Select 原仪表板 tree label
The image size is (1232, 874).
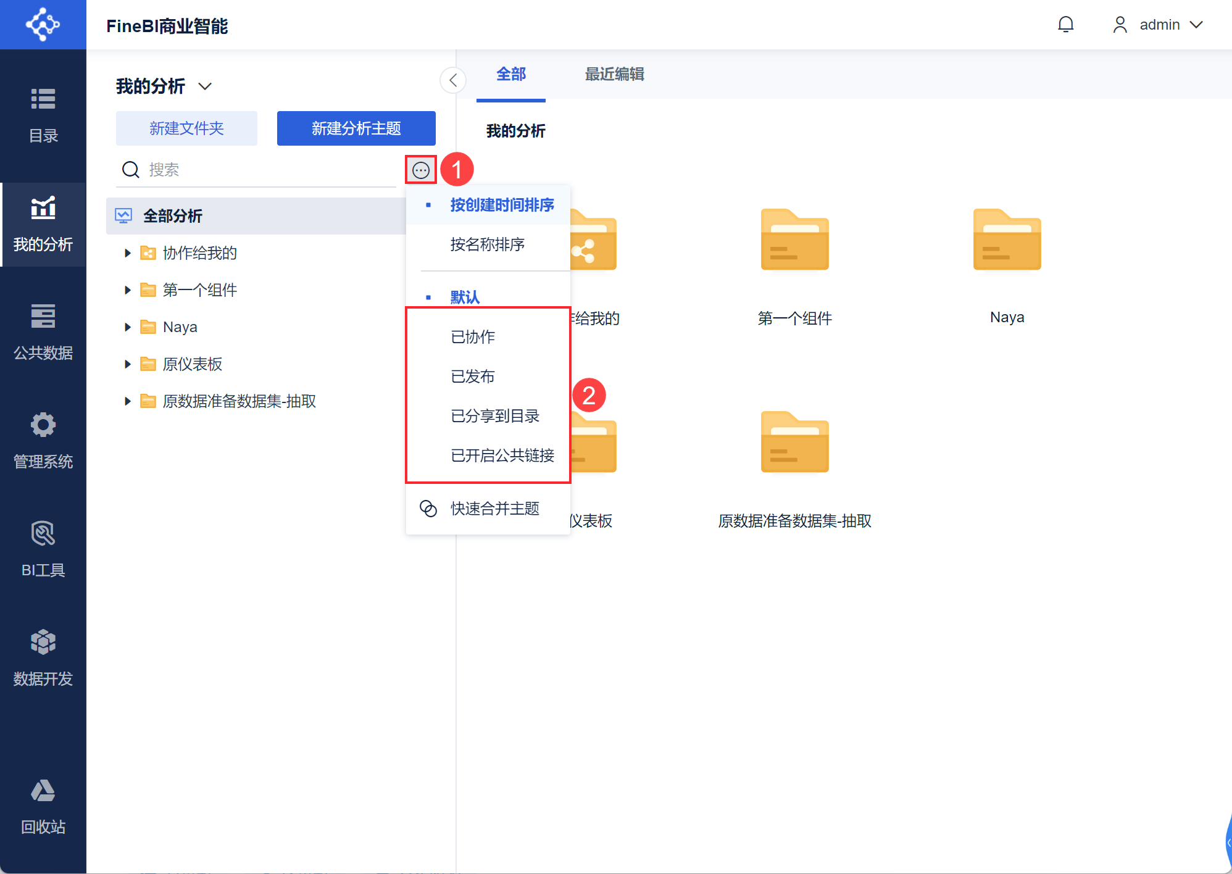click(x=193, y=364)
